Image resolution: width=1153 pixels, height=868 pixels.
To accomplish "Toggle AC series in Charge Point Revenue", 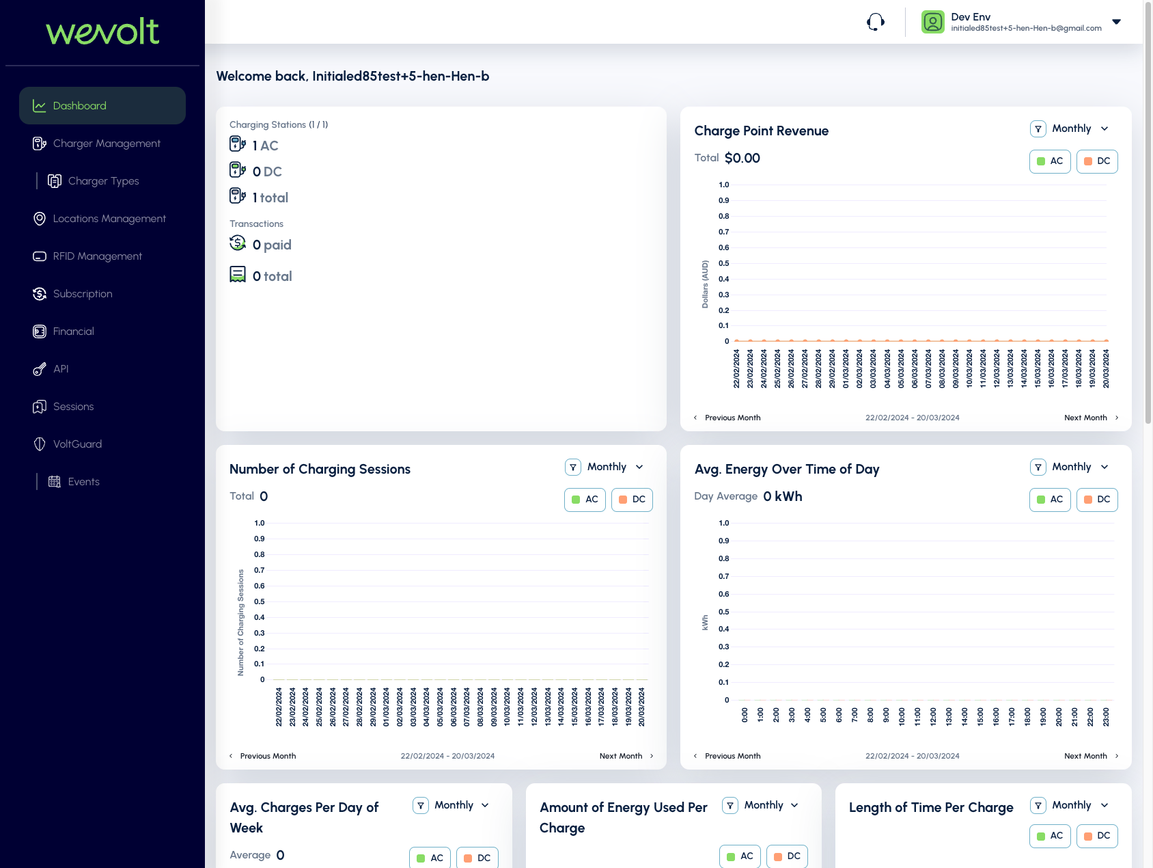I will 1050,161.
